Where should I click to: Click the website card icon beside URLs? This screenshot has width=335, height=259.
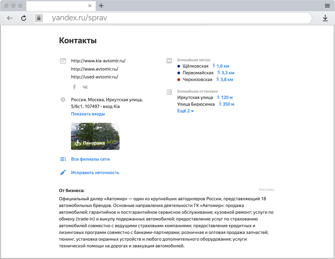63,61
